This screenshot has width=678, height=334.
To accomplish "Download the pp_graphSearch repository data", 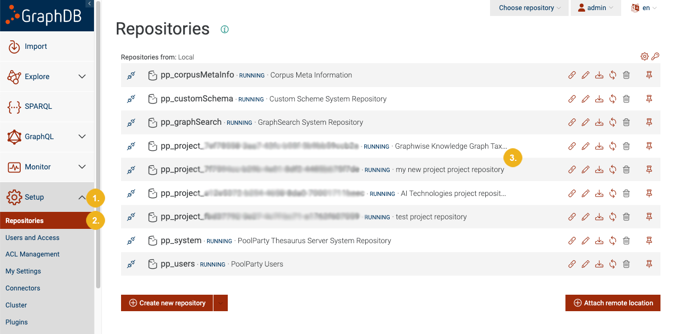I will pos(599,122).
